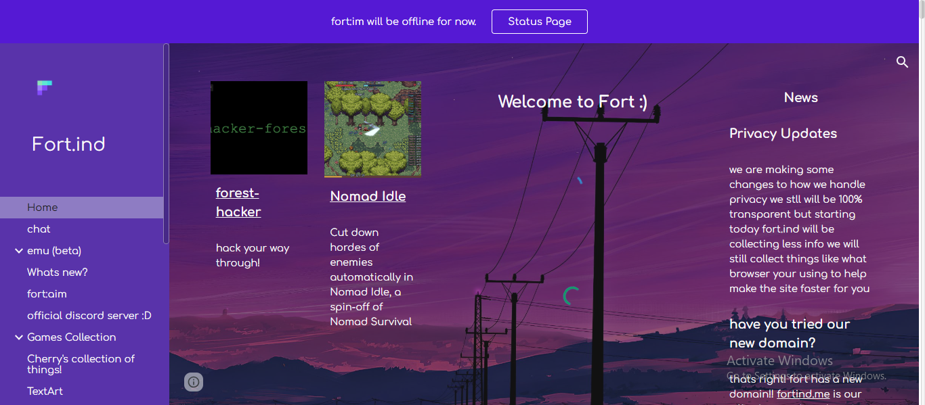The image size is (925, 405).
Task: Click the forest-hacker game thumbnail
Action: click(x=259, y=128)
